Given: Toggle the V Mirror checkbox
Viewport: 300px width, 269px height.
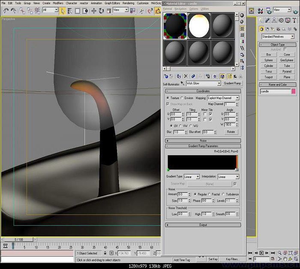Looking at the screenshot, I should point(205,119).
